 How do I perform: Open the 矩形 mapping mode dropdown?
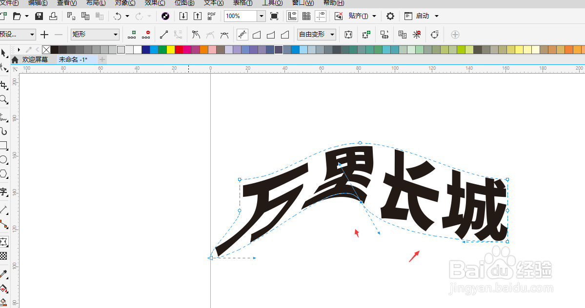[x=115, y=34]
